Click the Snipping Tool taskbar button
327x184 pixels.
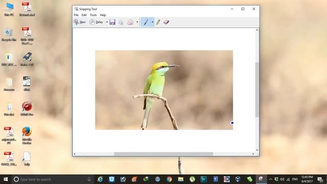coord(261,179)
